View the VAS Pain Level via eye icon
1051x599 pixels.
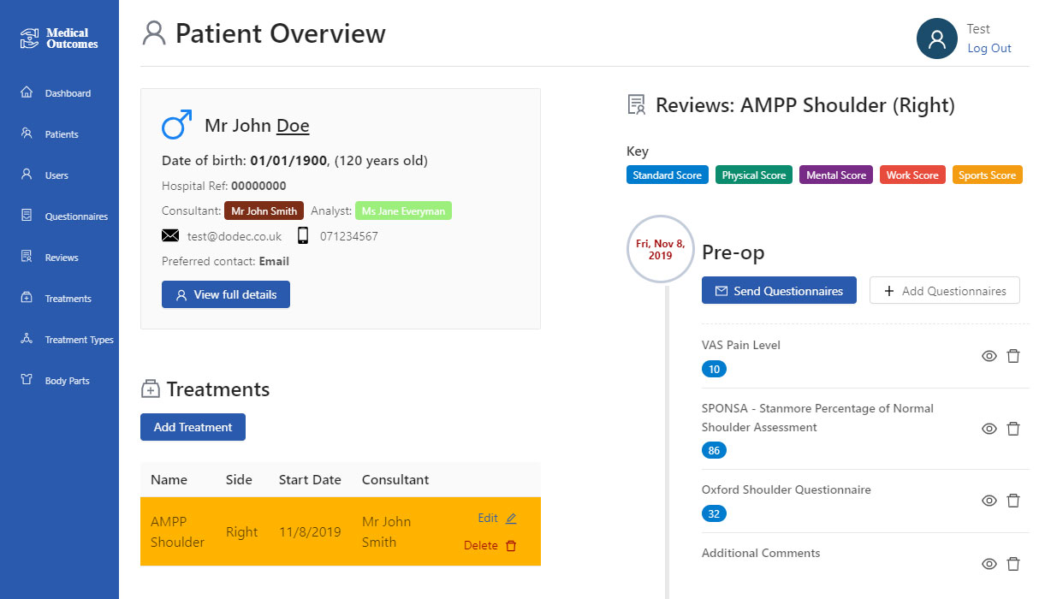tap(989, 356)
